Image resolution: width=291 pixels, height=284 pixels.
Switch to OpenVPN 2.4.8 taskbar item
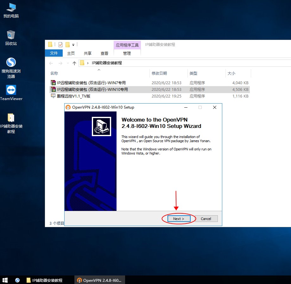[x=100, y=280]
